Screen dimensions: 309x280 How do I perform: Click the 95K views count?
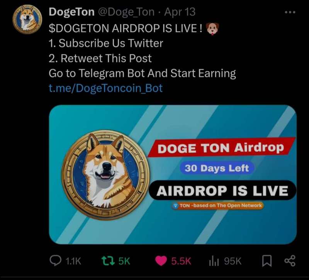233,261
